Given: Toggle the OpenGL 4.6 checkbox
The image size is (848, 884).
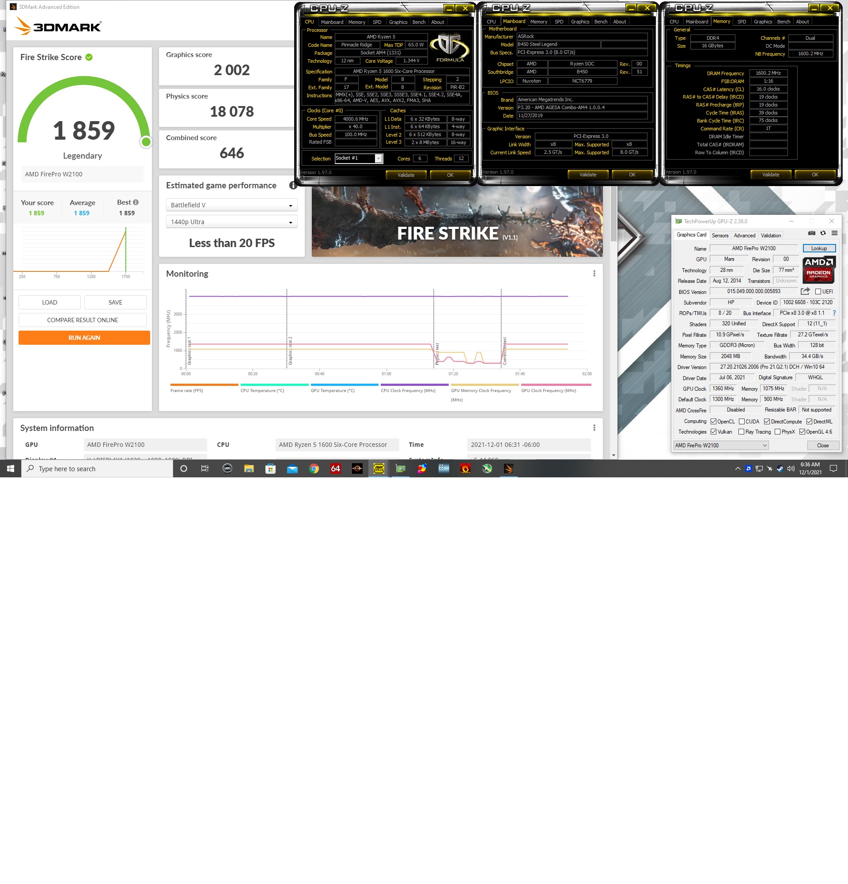Looking at the screenshot, I should [802, 432].
